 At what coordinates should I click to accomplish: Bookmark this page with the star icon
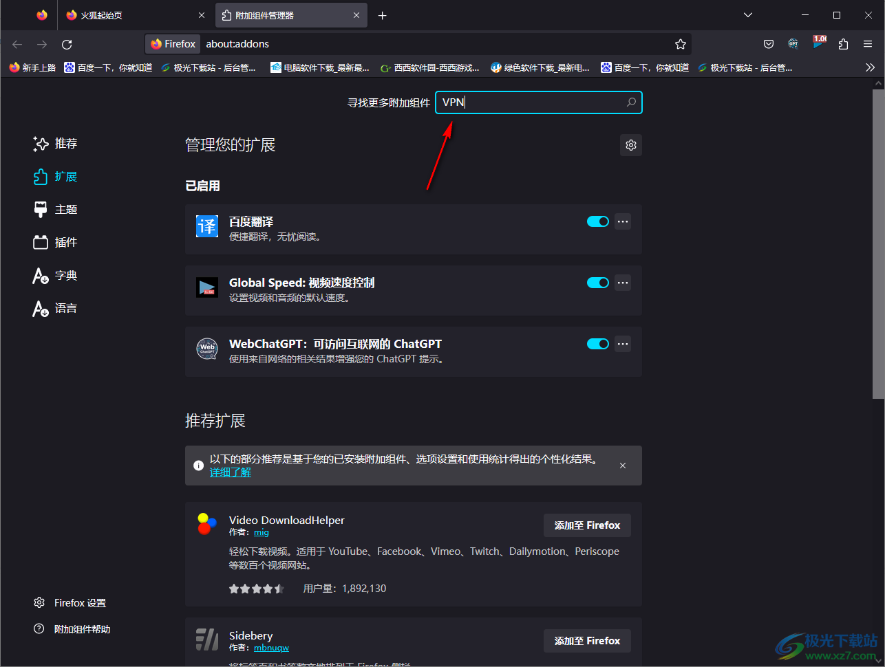point(681,44)
